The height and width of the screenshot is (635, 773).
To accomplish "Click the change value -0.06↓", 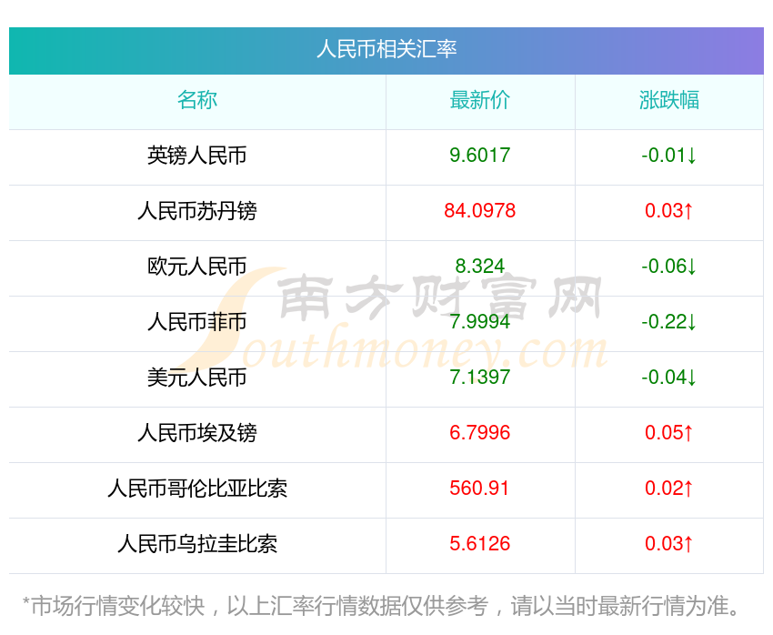I will point(669,267).
